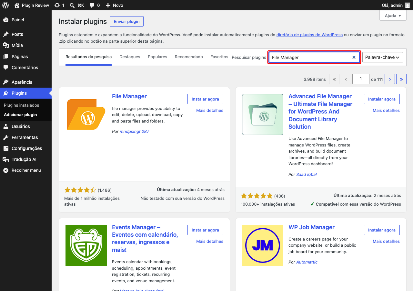Open the Olá, admin account menu
This screenshot has width=413, height=291.
click(396, 5)
